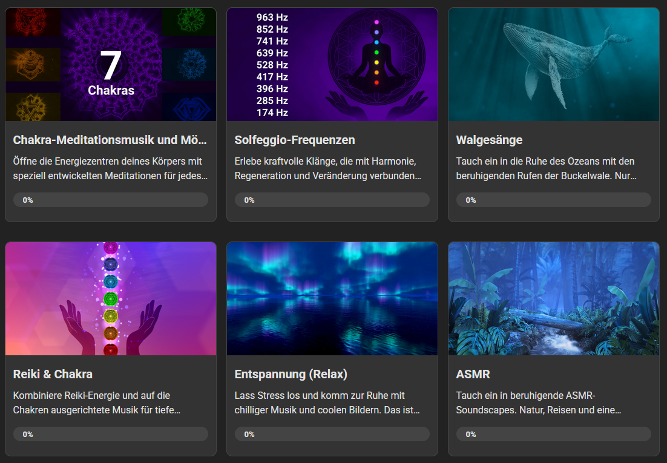Click the progress bar under Chakra-Meditationsmusik
The image size is (667, 463).
(x=111, y=200)
